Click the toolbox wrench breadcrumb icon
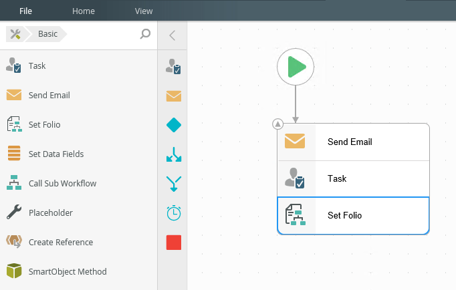Viewport: 456px width, 290px height. pyautogui.click(x=15, y=34)
